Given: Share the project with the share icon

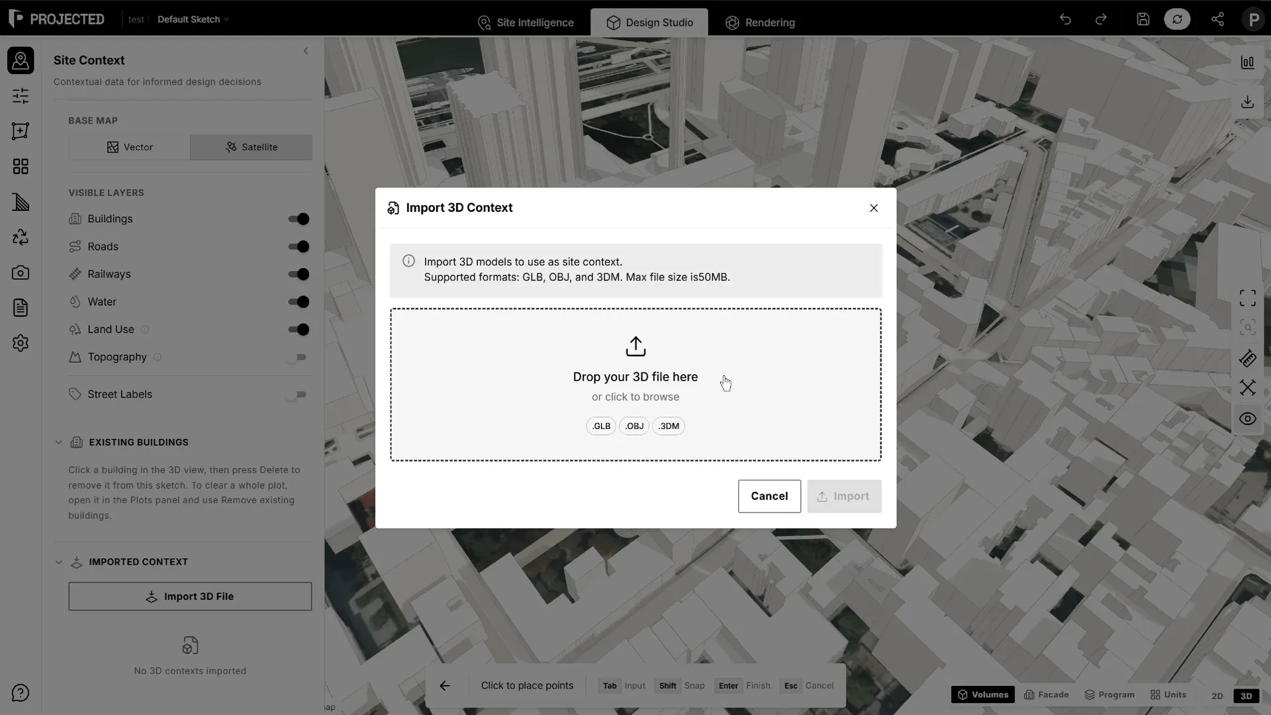Looking at the screenshot, I should coord(1217,19).
